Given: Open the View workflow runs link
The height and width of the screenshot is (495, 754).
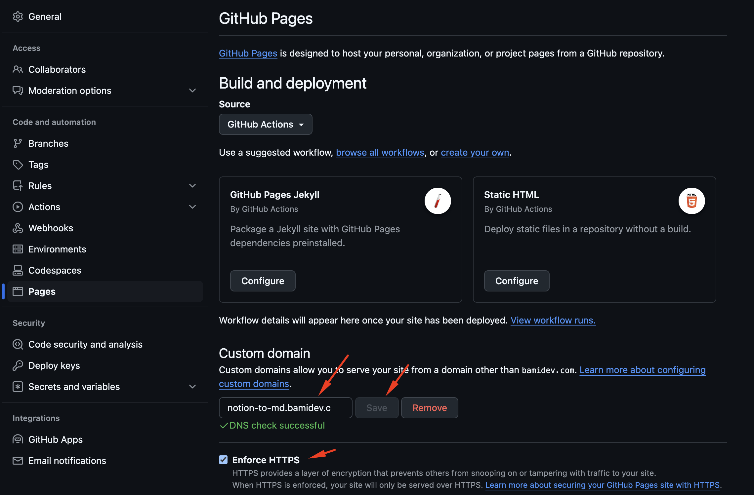Looking at the screenshot, I should [553, 320].
